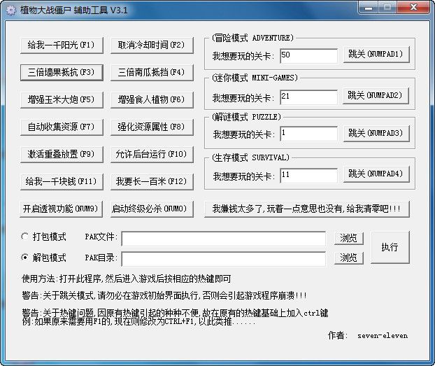Click 给我一千阳光 (F1) button
Image resolution: width=435 pixels, height=366 pixels.
pos(62,45)
